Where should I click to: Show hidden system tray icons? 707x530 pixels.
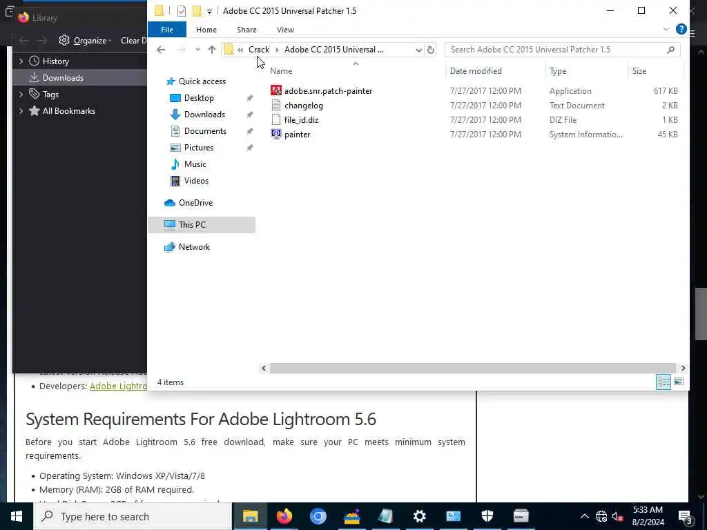[x=584, y=516]
